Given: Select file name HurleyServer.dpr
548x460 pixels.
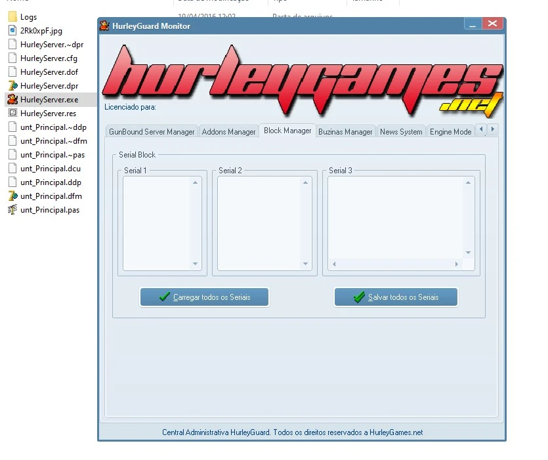Looking at the screenshot, I should pos(49,86).
